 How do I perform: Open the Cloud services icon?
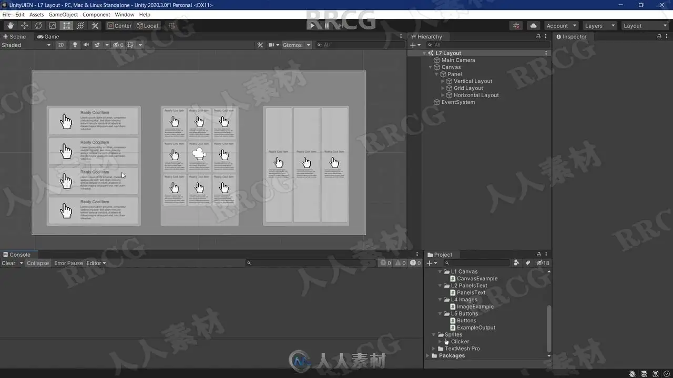534,26
